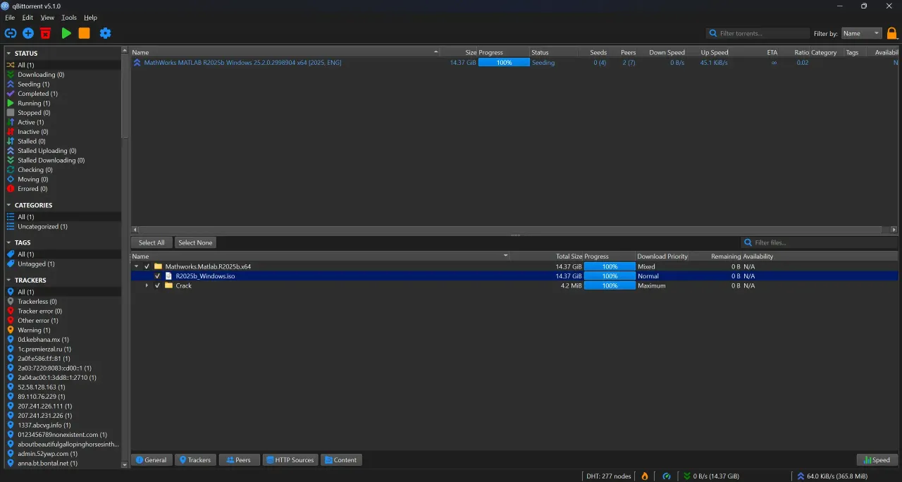Screen dimensions: 902x482
Task: Open the HTTP Sources tab
Action: [x=290, y=460]
